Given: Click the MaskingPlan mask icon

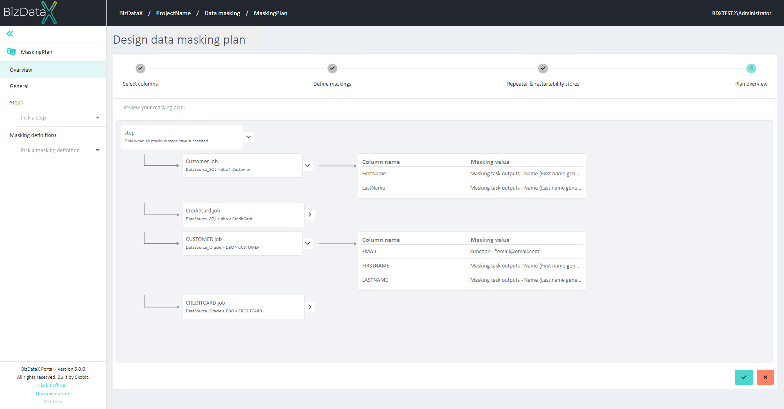Looking at the screenshot, I should pos(11,52).
